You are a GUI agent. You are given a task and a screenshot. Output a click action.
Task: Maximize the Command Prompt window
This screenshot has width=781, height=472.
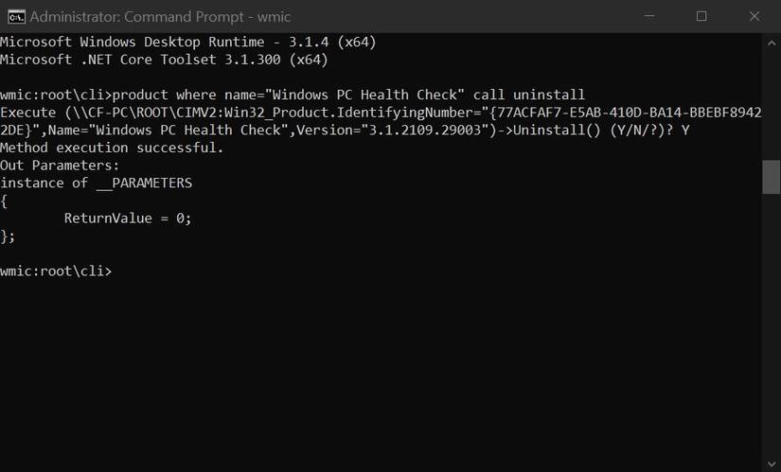701,16
